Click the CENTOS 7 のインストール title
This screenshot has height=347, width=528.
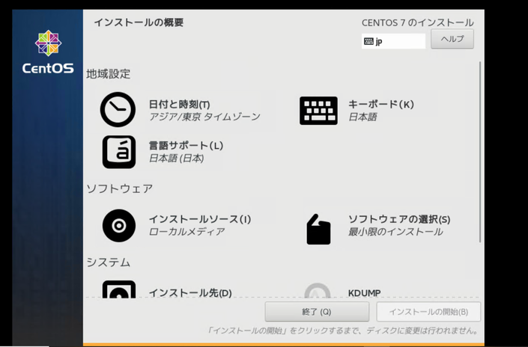[418, 22]
